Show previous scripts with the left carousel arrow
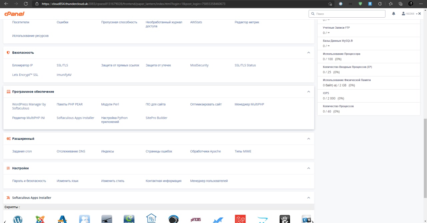 tap(5, 221)
